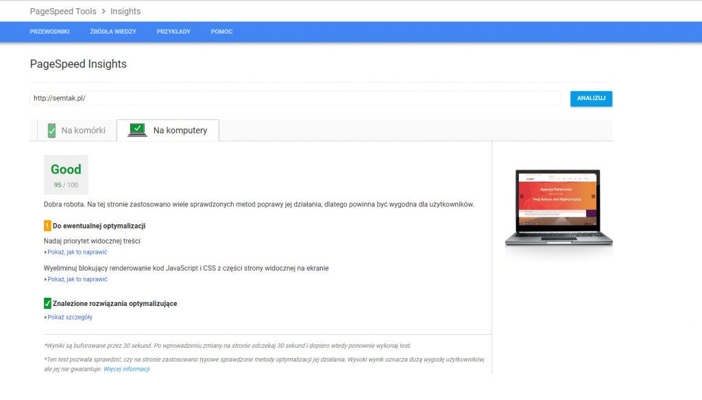Click the mobile phone icon in Na komórki tab
Image resolution: width=702 pixels, height=400 pixels.
click(x=51, y=130)
